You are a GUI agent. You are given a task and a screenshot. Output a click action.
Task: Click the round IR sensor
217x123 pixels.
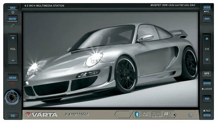tap(191, 115)
